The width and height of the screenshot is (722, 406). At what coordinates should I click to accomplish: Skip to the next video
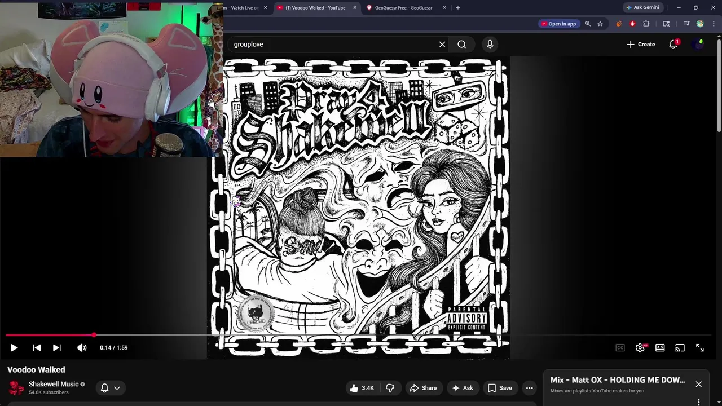pos(57,348)
